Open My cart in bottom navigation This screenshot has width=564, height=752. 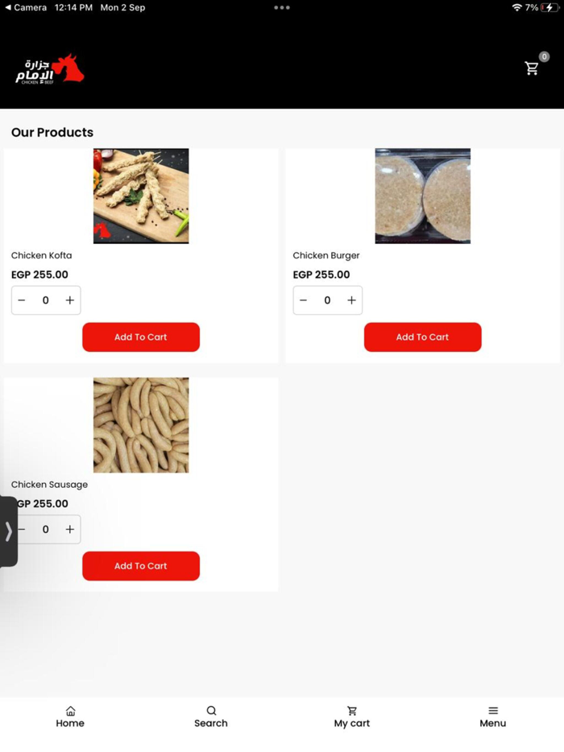tap(352, 717)
